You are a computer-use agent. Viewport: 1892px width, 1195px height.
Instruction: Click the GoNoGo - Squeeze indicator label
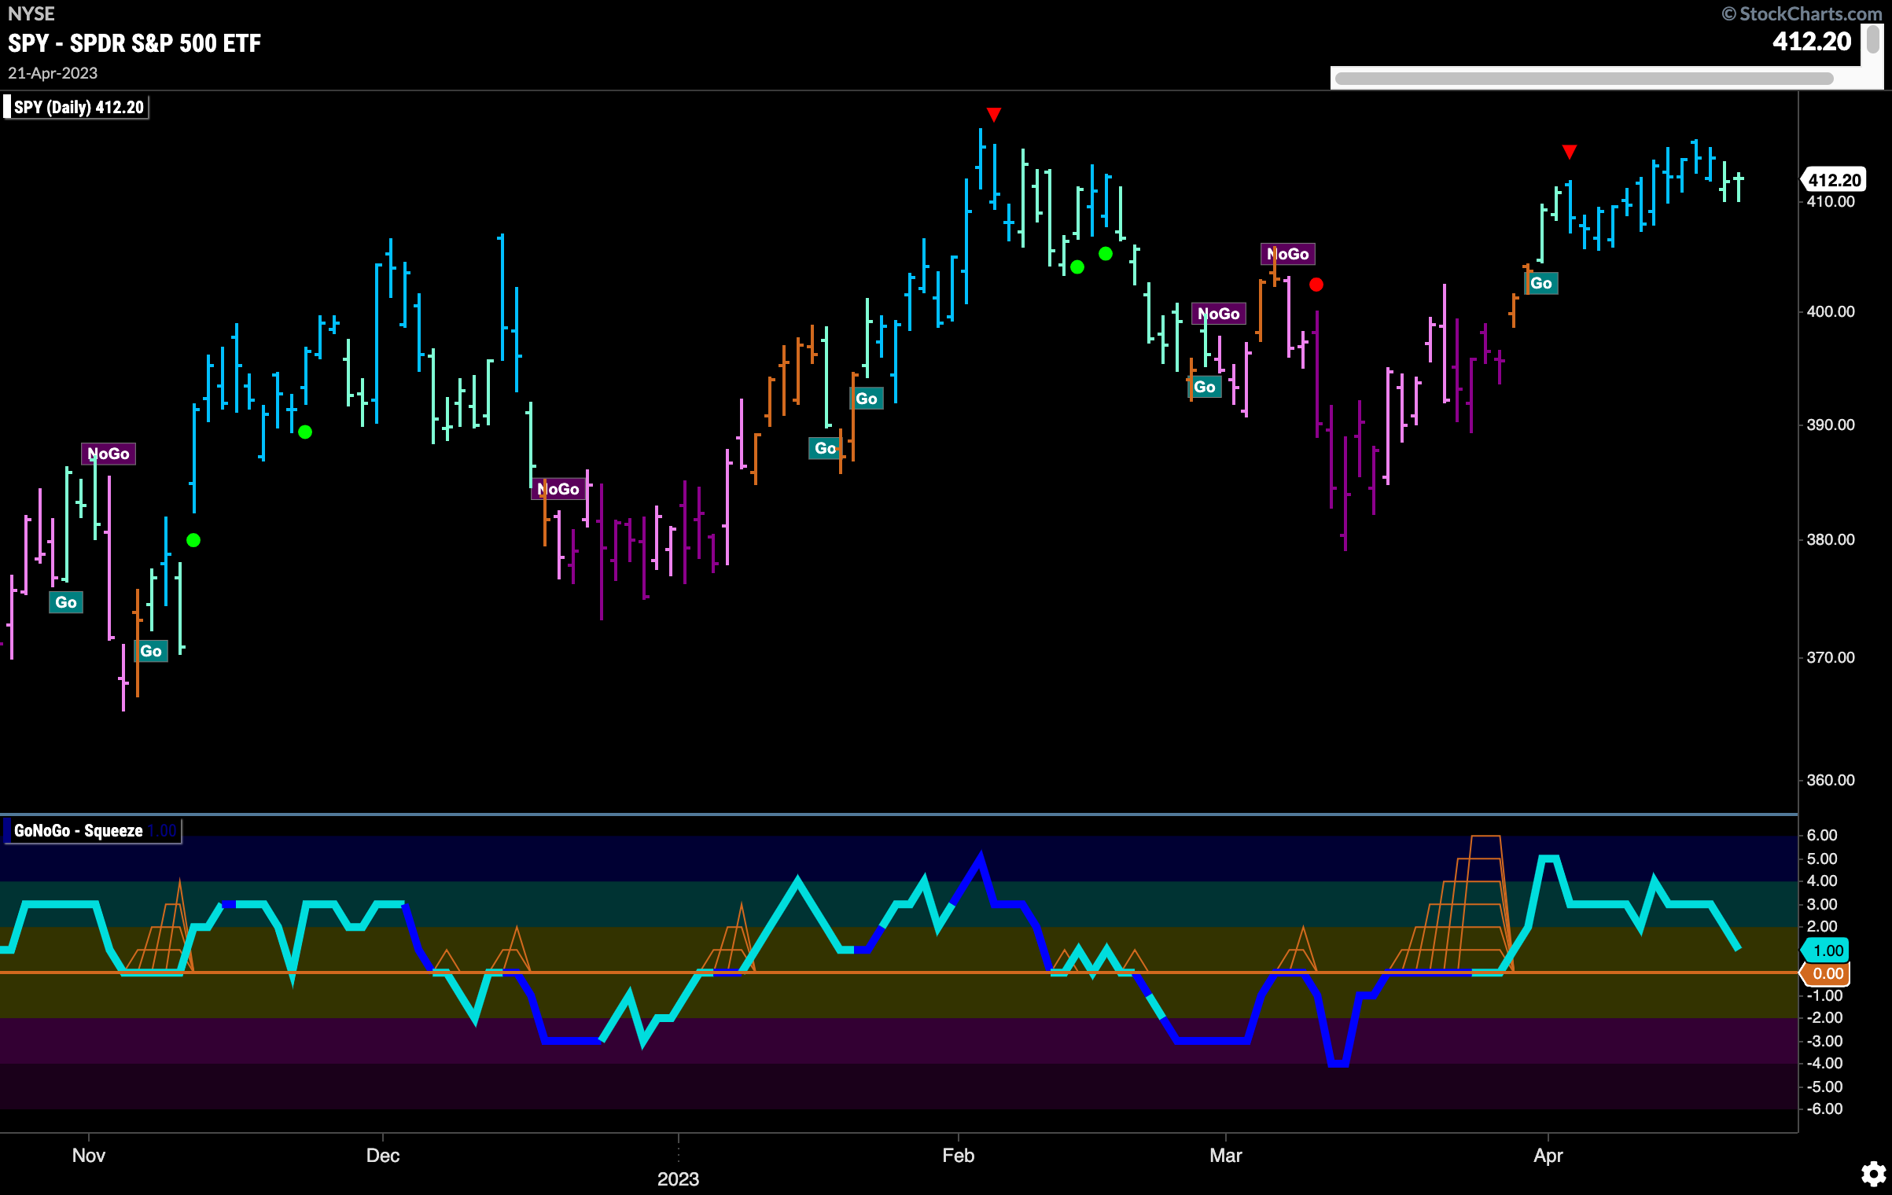point(93,831)
